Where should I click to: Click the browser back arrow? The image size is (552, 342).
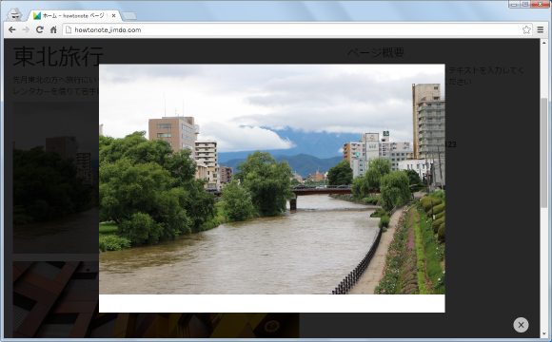click(x=12, y=29)
